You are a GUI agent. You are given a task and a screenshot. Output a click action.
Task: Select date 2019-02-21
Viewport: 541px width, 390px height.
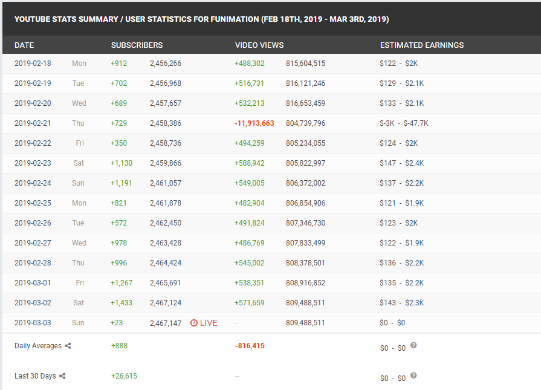[33, 123]
